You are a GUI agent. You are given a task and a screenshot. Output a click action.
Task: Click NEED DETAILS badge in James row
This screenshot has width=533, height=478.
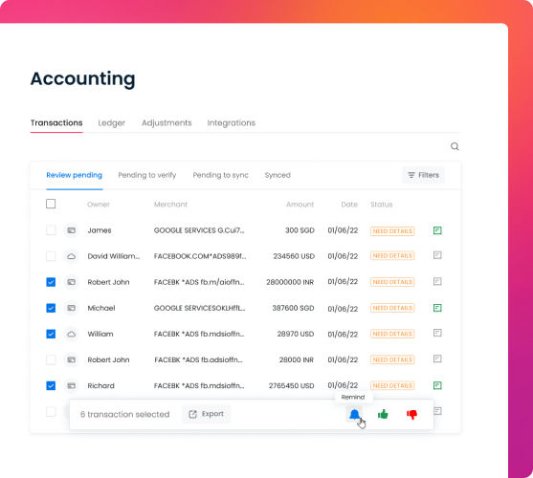point(392,231)
